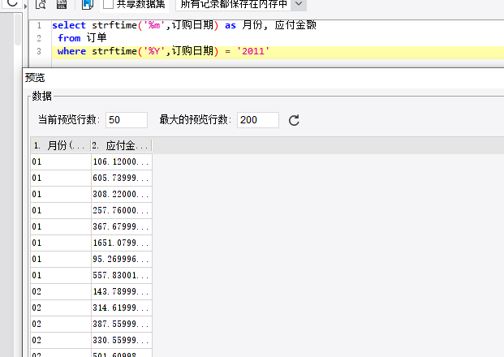Image resolution: width=504 pixels, height=357 pixels.
Task: Select cell 143.78999 in amount column
Action: pos(122,291)
